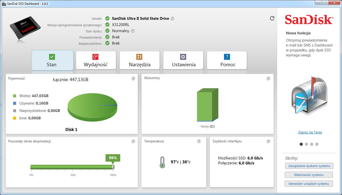The width and height of the screenshot is (342, 195).
Task: Click the Inne: 0,00GB value
Action: tap(30, 118)
